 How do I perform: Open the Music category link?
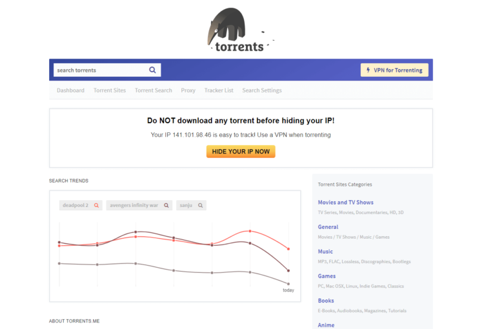[x=325, y=252]
